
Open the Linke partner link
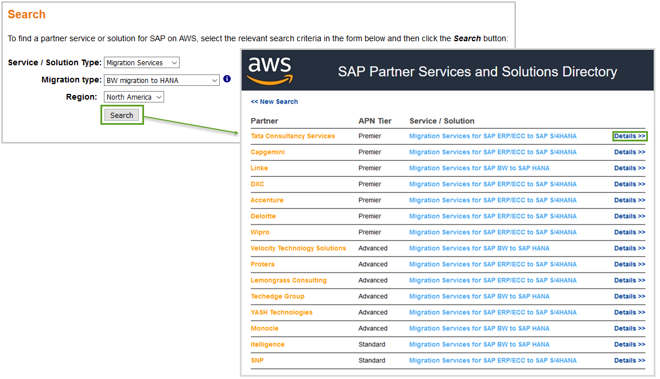coord(259,168)
